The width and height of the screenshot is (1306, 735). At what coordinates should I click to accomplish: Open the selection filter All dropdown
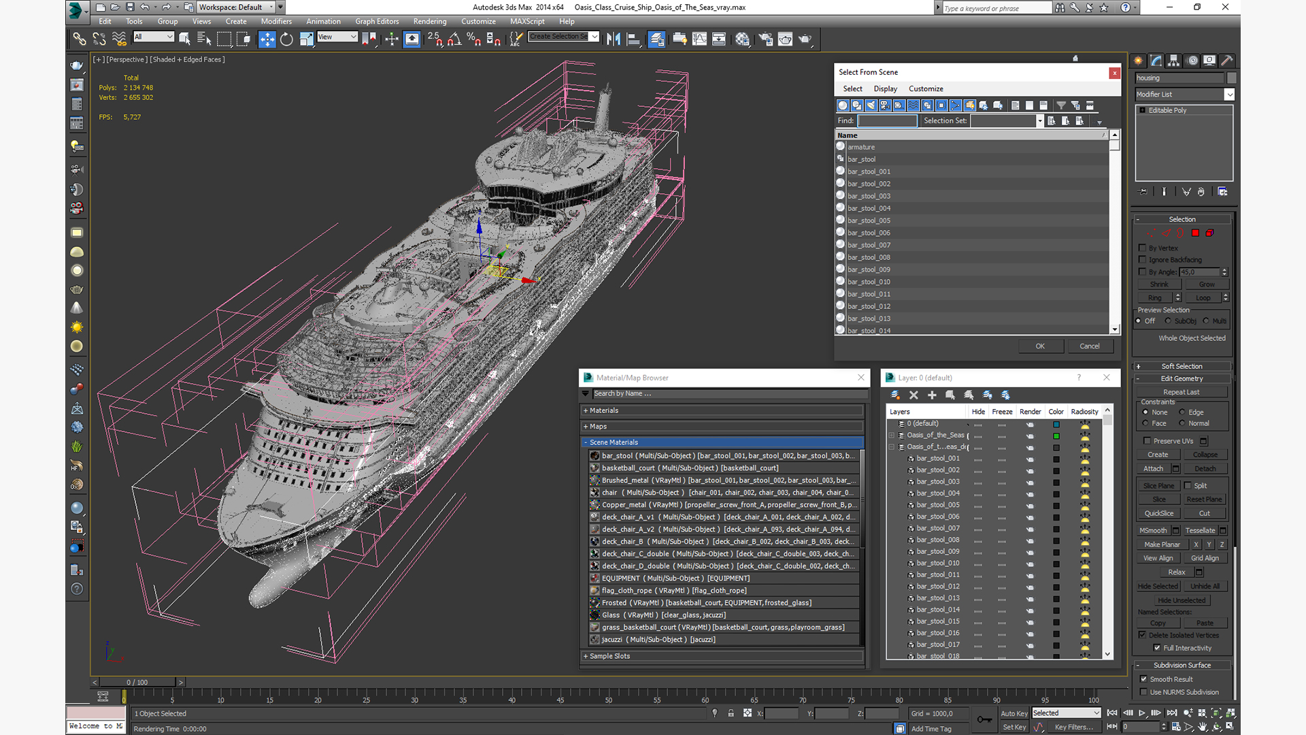pos(154,37)
